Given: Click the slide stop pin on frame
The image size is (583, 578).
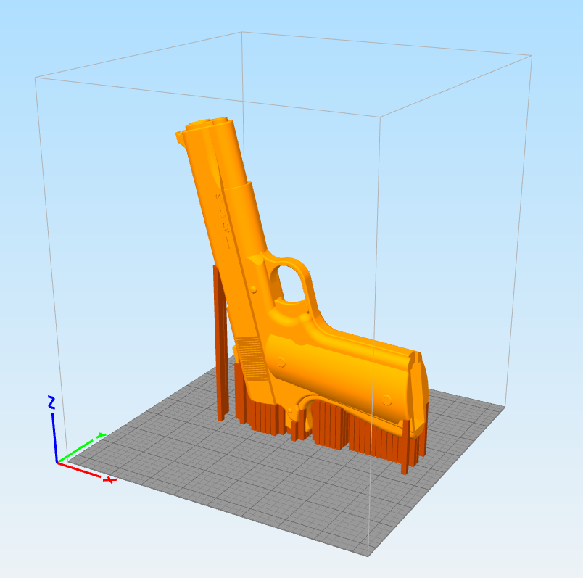Looking at the screenshot, I should (253, 289).
